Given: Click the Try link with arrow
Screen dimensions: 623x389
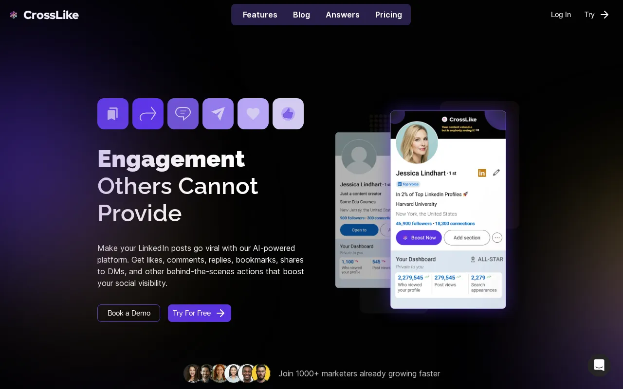Looking at the screenshot, I should (x=597, y=15).
